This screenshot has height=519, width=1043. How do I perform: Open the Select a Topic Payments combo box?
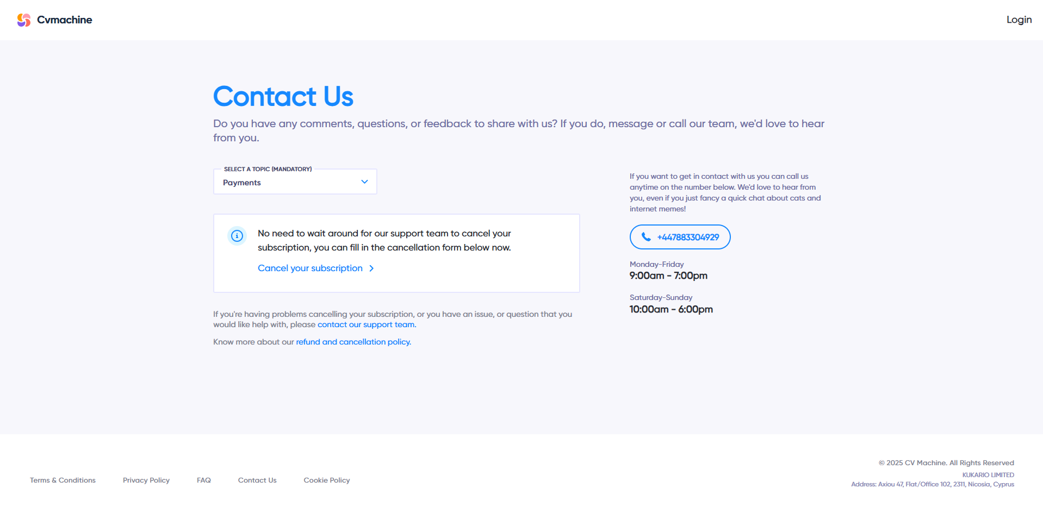[295, 182]
